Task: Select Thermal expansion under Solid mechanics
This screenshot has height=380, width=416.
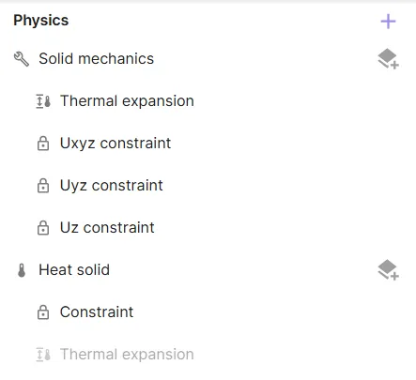Action: (x=127, y=101)
